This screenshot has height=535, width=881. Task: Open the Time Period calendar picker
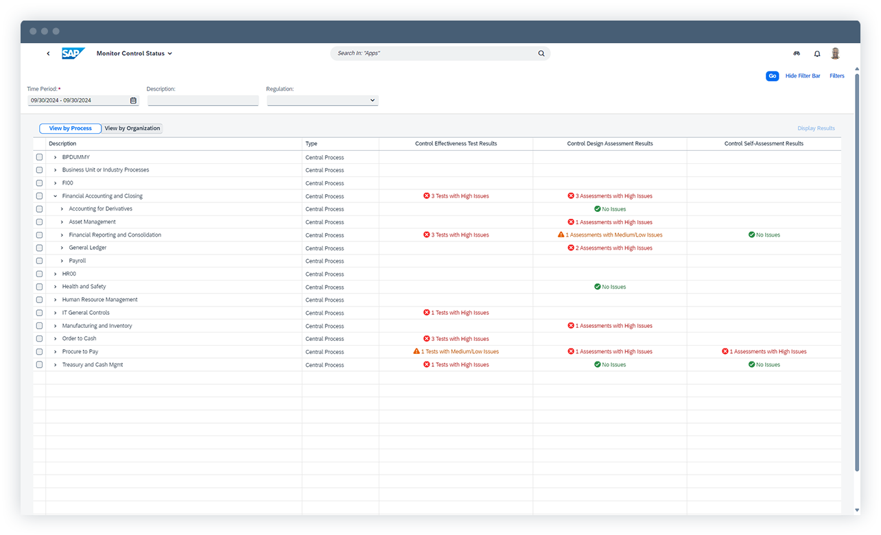[134, 100]
